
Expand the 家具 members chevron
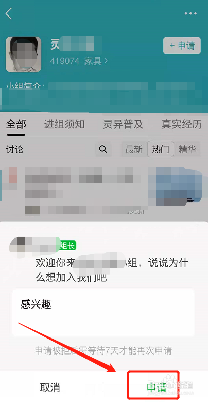coord(106,61)
